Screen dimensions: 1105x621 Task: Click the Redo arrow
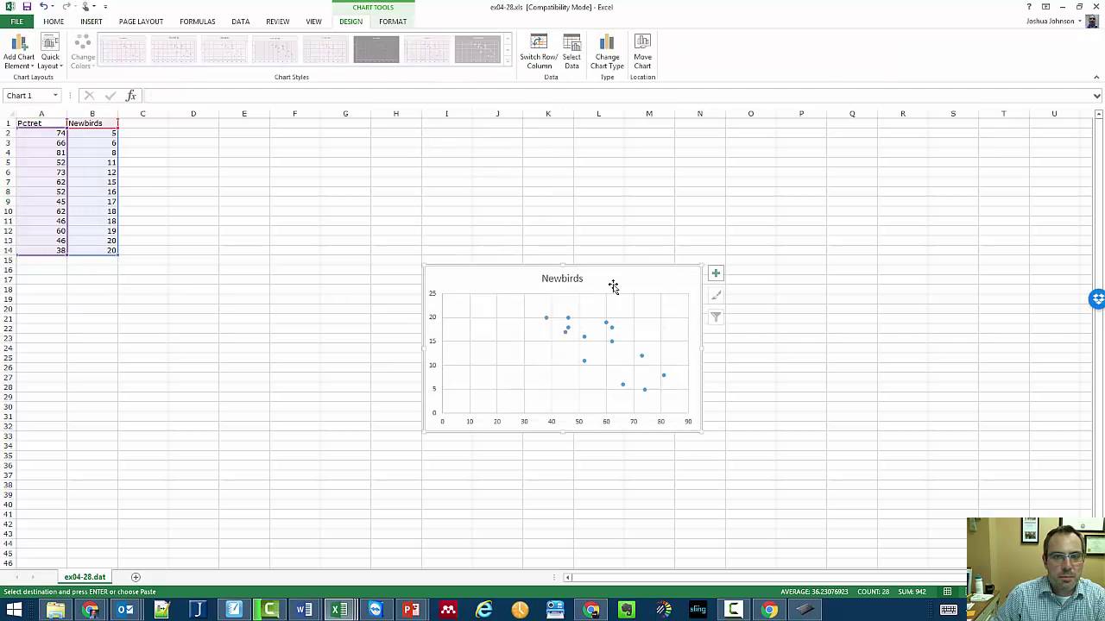pos(66,7)
